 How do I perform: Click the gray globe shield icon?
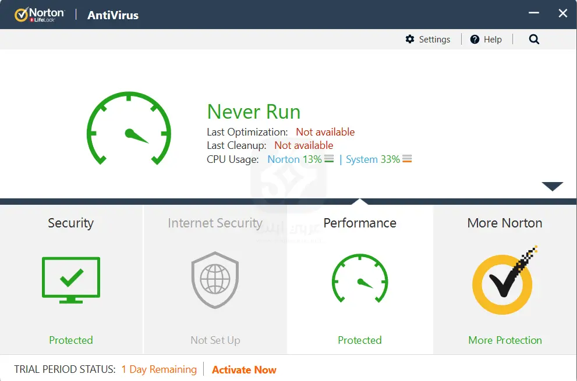tap(215, 280)
